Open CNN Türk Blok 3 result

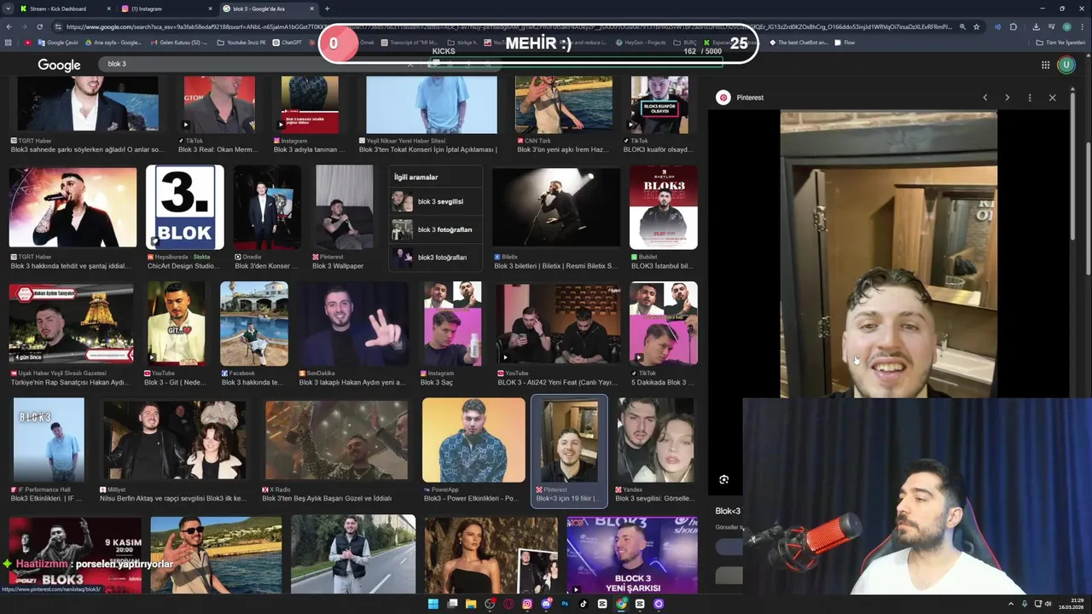(563, 105)
